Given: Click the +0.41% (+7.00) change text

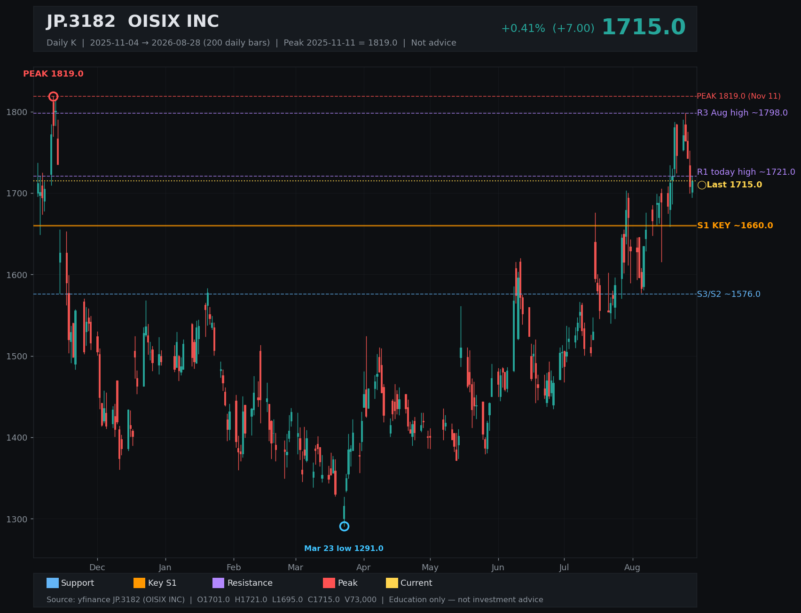Looking at the screenshot, I should 548,28.
